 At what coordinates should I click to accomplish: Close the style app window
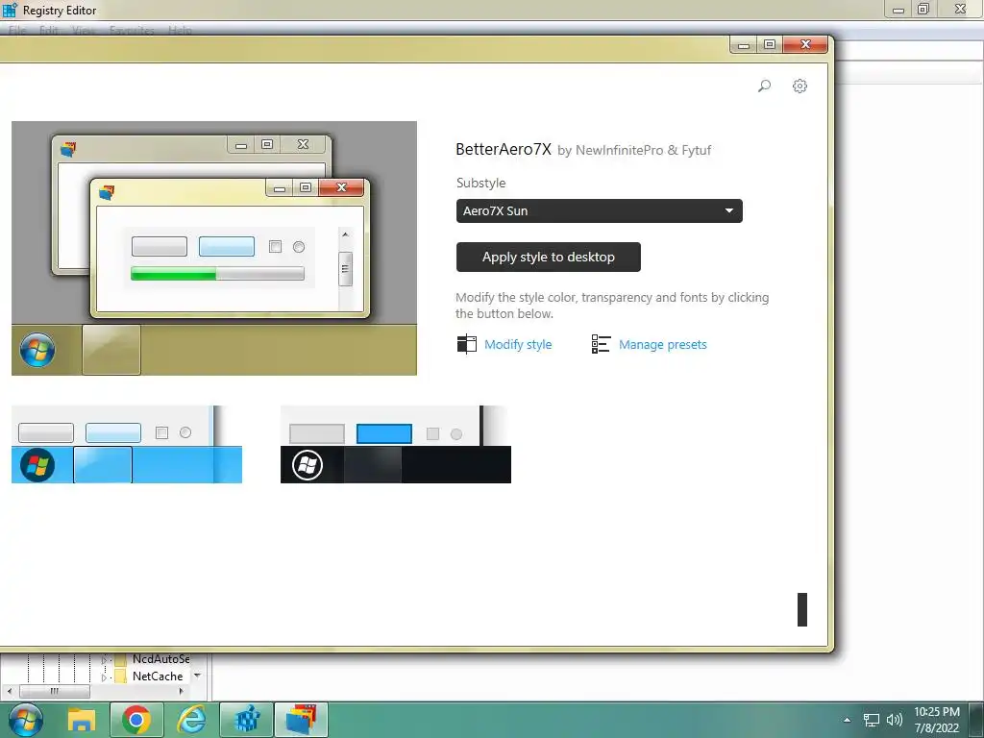coord(806,44)
